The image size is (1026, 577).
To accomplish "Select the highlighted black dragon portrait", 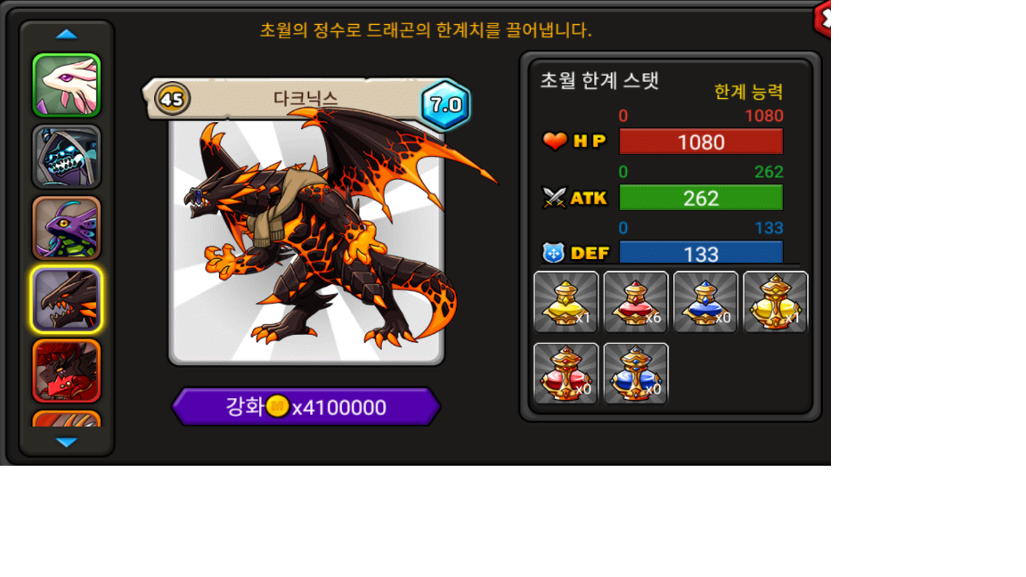I will click(67, 299).
